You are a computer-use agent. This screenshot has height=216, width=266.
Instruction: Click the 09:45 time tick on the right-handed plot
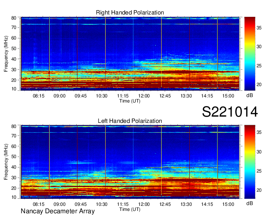tap(81, 96)
